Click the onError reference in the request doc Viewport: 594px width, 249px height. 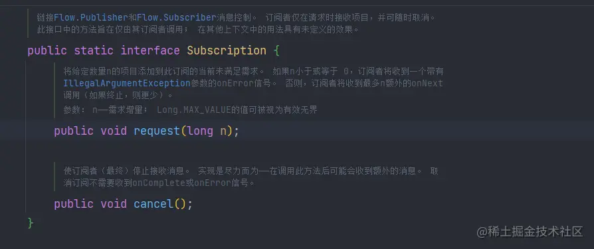coord(235,83)
